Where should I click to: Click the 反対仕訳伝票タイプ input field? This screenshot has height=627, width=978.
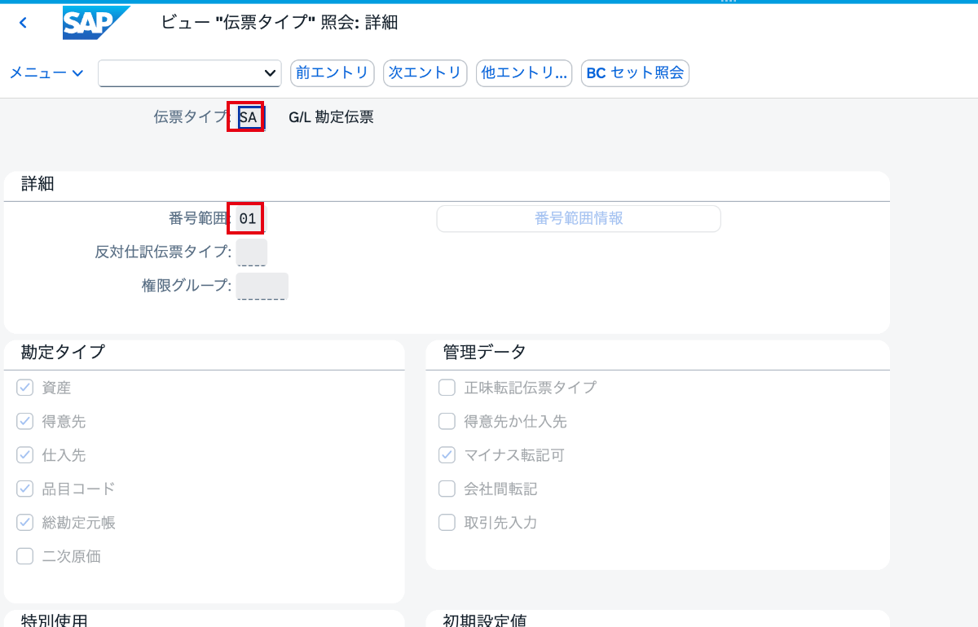252,252
